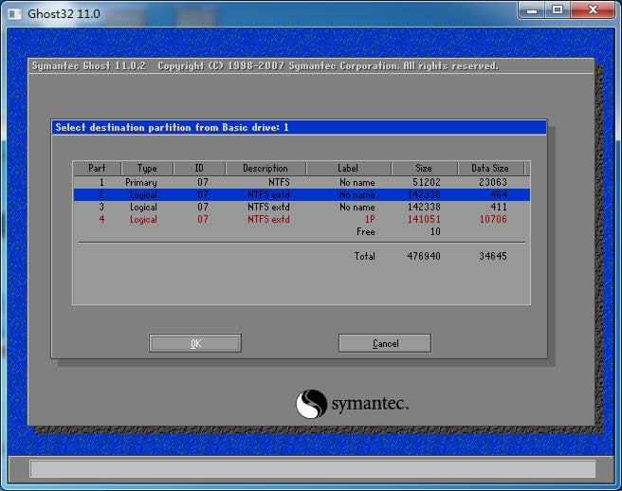Close the Ghost32 11.0 window
The width and height of the screenshot is (622, 491).
pos(592,9)
